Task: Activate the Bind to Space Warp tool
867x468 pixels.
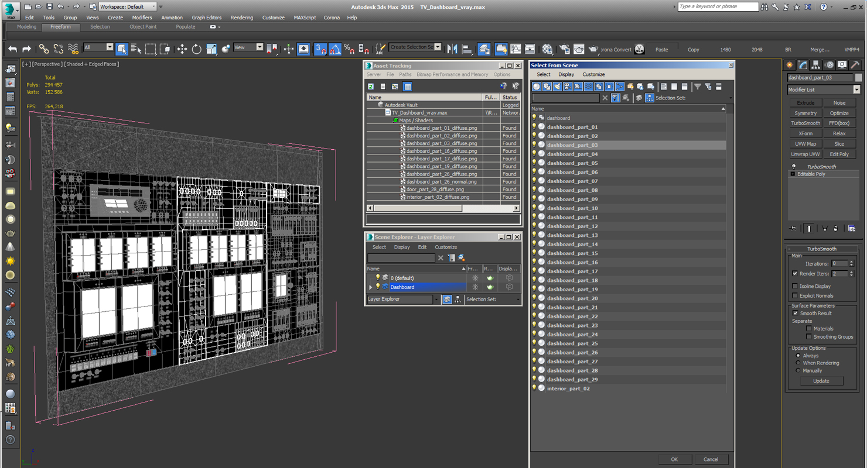Action: coord(73,49)
